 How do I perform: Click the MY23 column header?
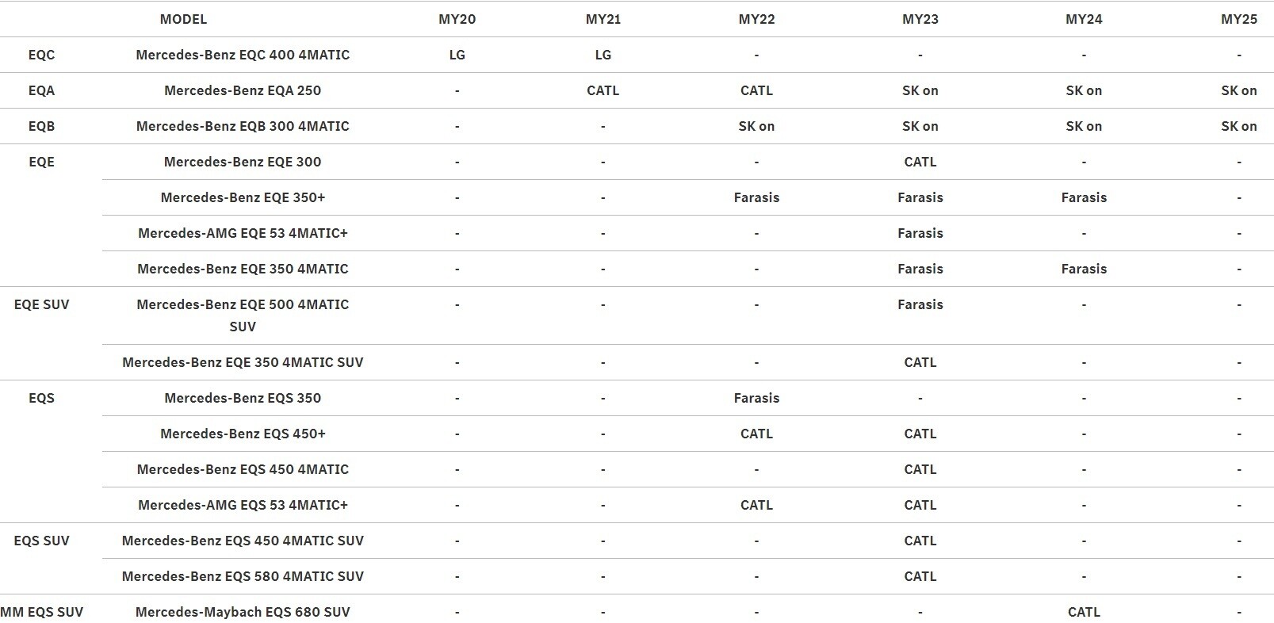[x=920, y=19]
